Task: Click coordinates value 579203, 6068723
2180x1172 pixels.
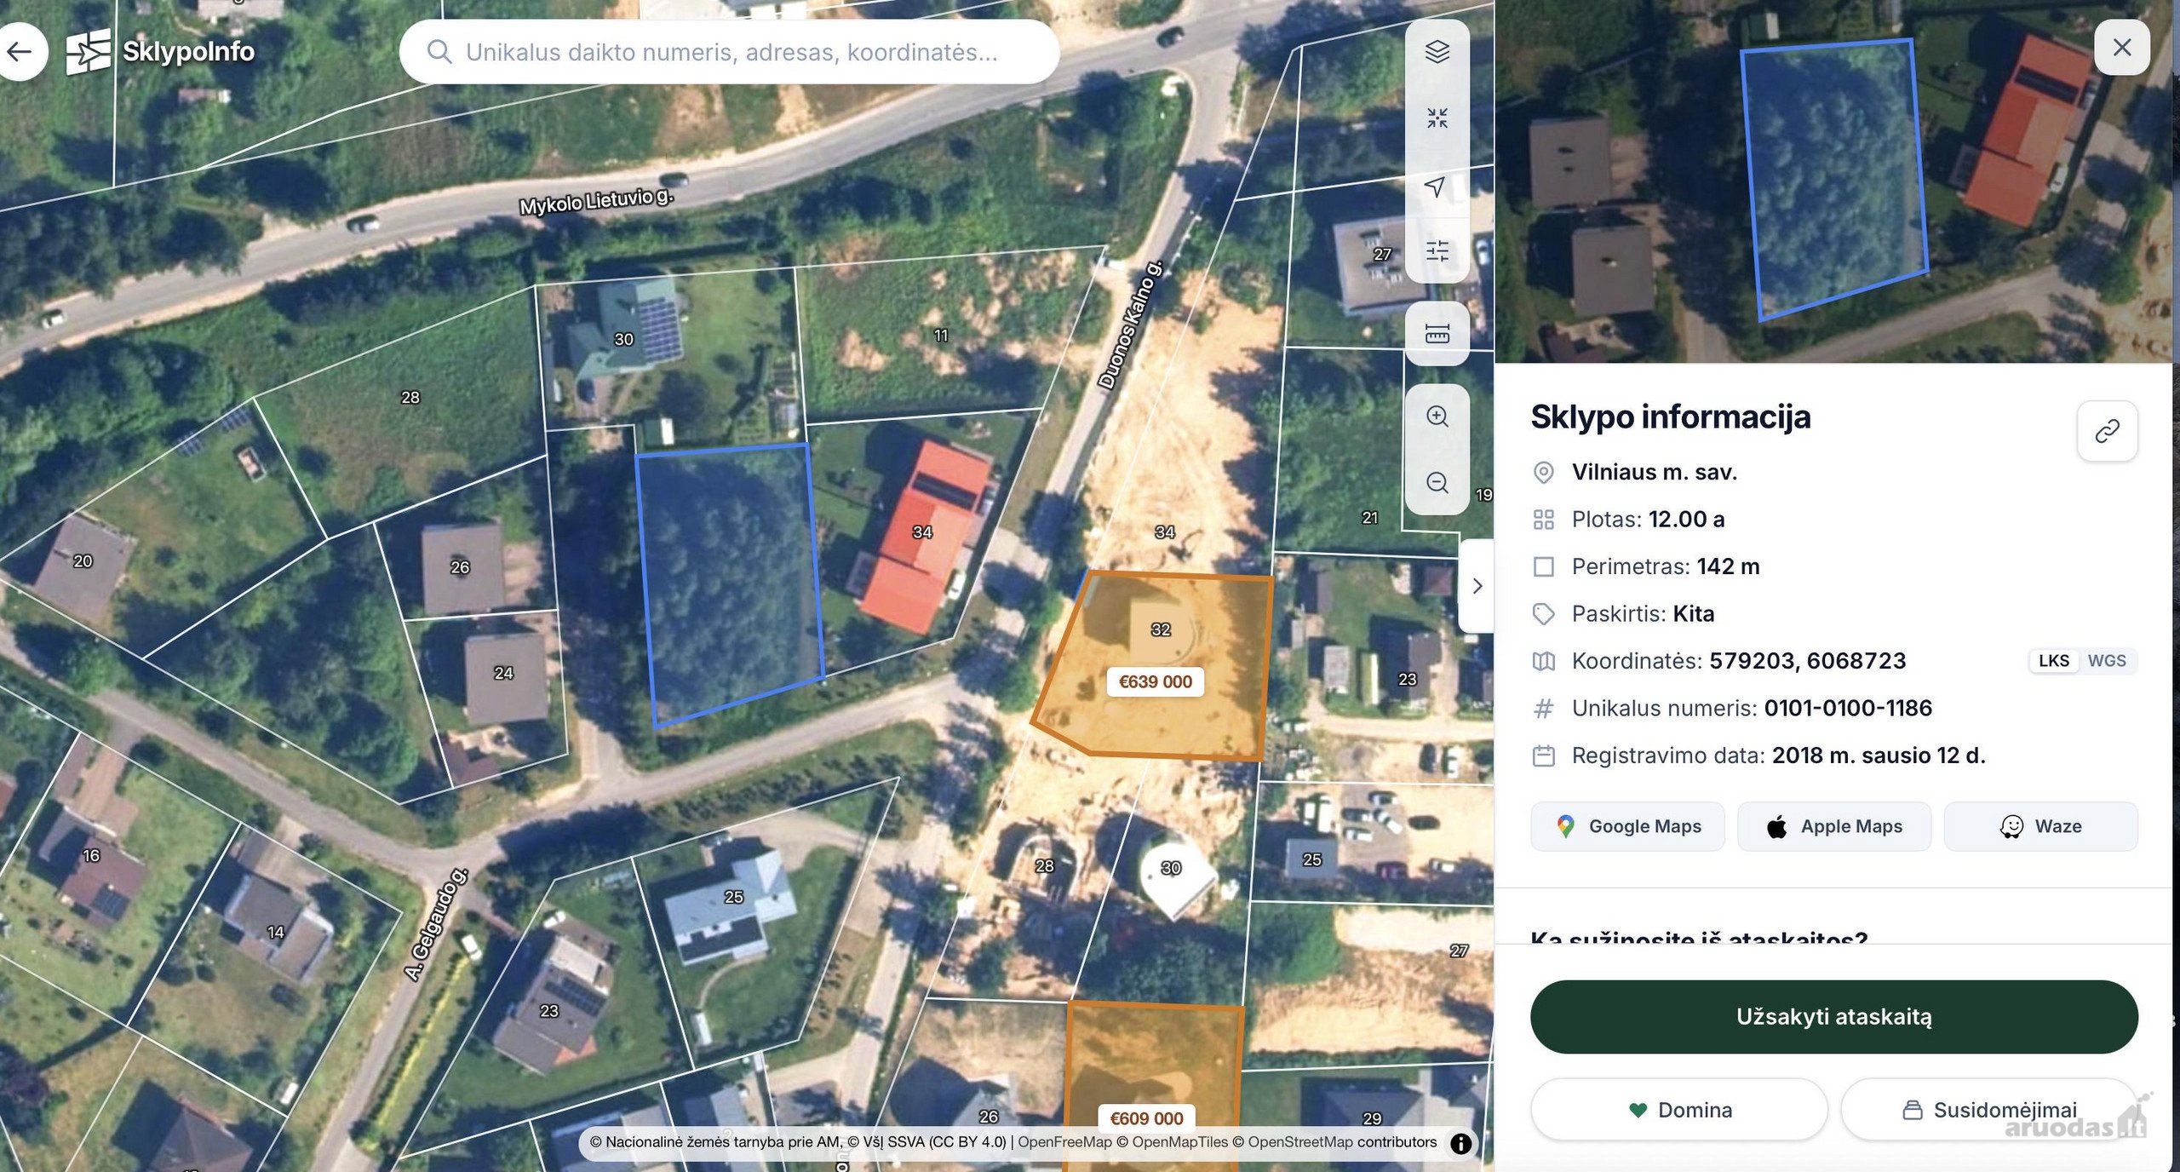Action: pos(1807,661)
